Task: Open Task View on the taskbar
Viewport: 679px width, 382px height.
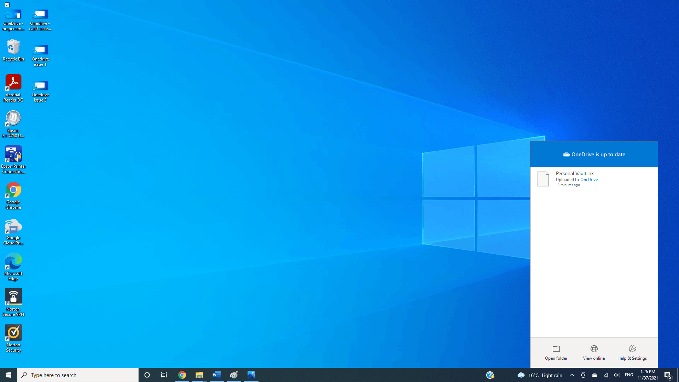Action: pos(164,375)
